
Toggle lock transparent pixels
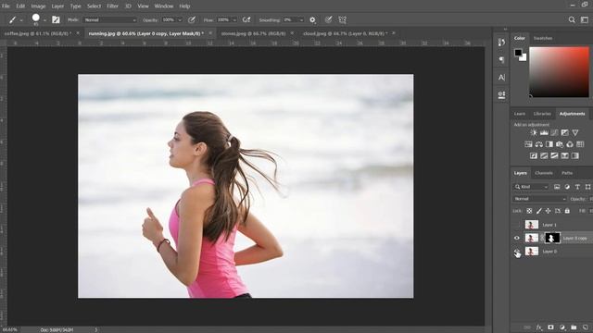[x=529, y=211]
